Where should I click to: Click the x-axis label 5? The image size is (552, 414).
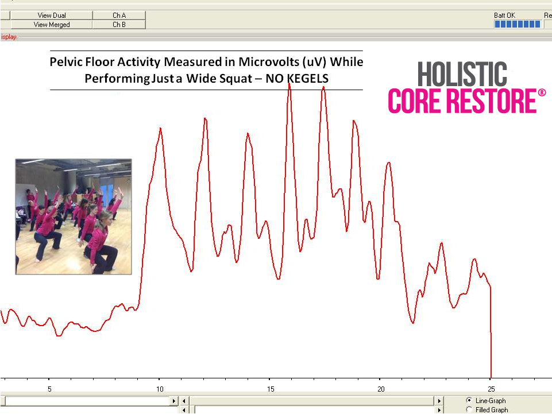point(49,389)
